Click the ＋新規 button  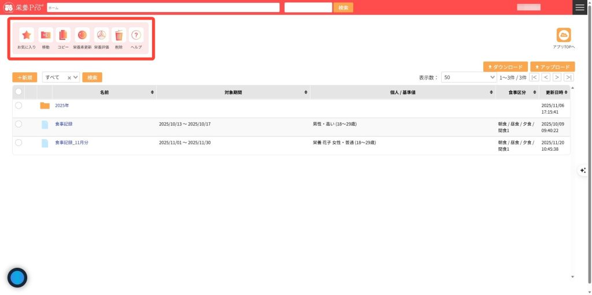pos(25,77)
